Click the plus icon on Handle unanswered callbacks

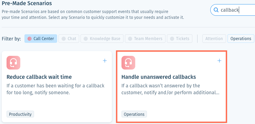coord(220,61)
